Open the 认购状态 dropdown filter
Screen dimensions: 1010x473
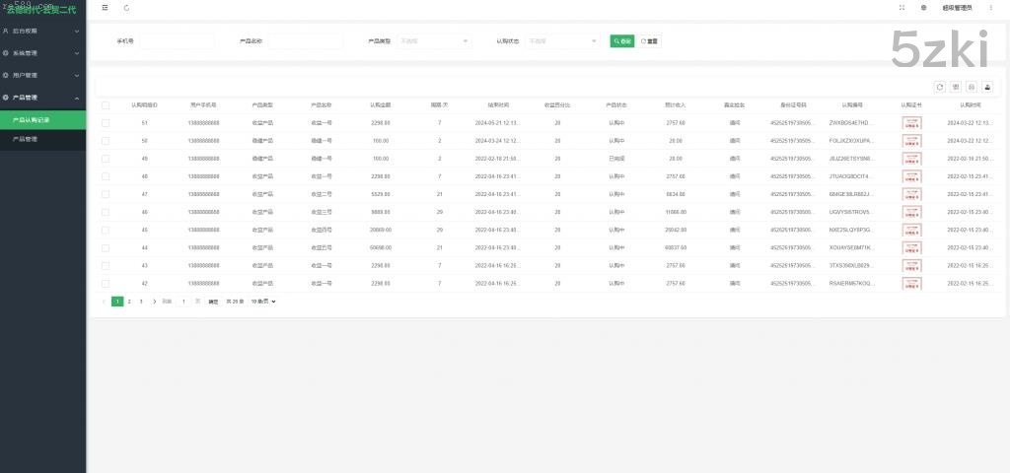point(562,41)
